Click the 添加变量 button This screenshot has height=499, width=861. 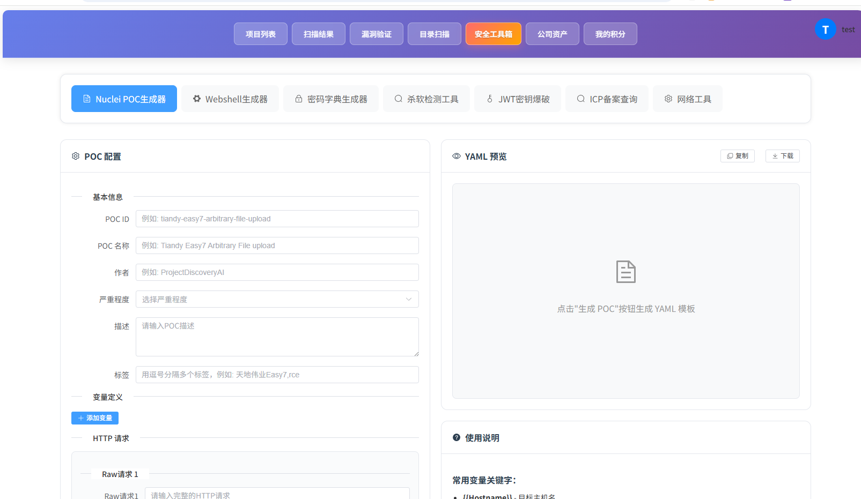(95, 418)
